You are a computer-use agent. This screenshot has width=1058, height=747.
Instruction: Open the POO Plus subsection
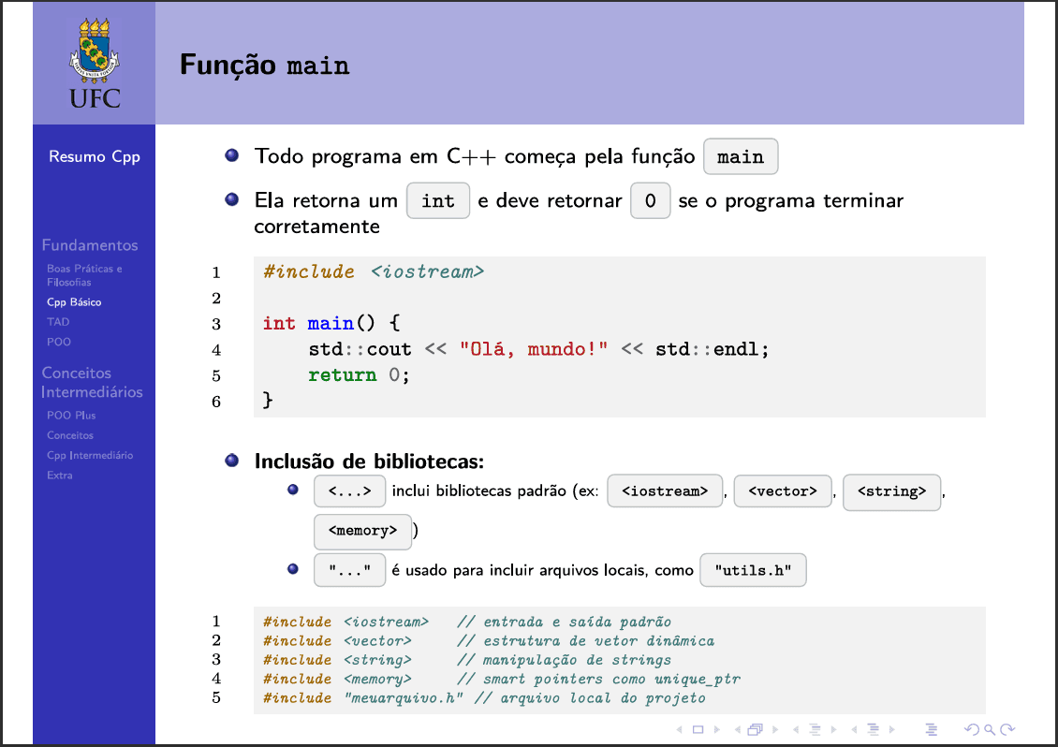(71, 416)
